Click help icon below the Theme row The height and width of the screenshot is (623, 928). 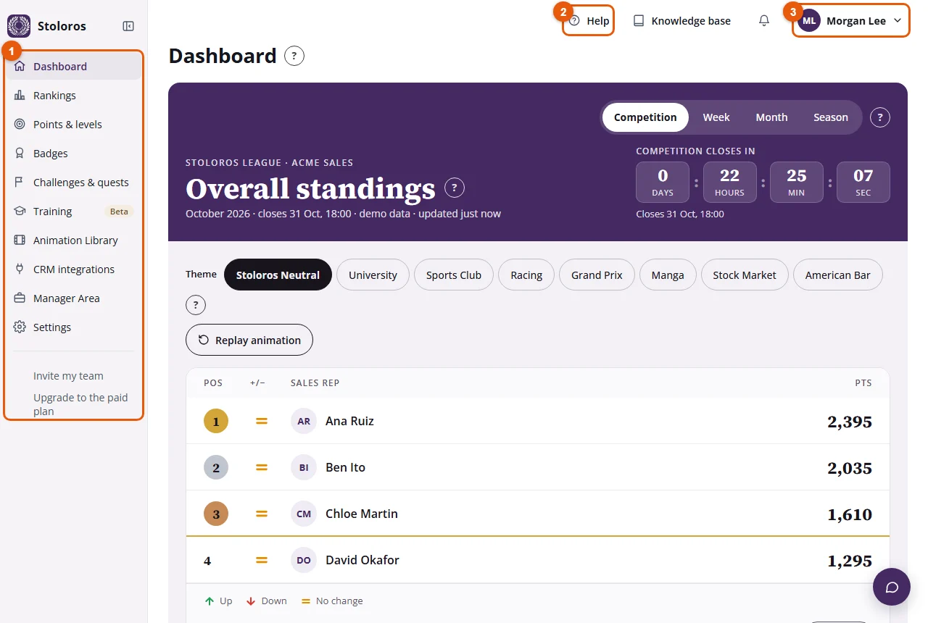click(x=196, y=305)
